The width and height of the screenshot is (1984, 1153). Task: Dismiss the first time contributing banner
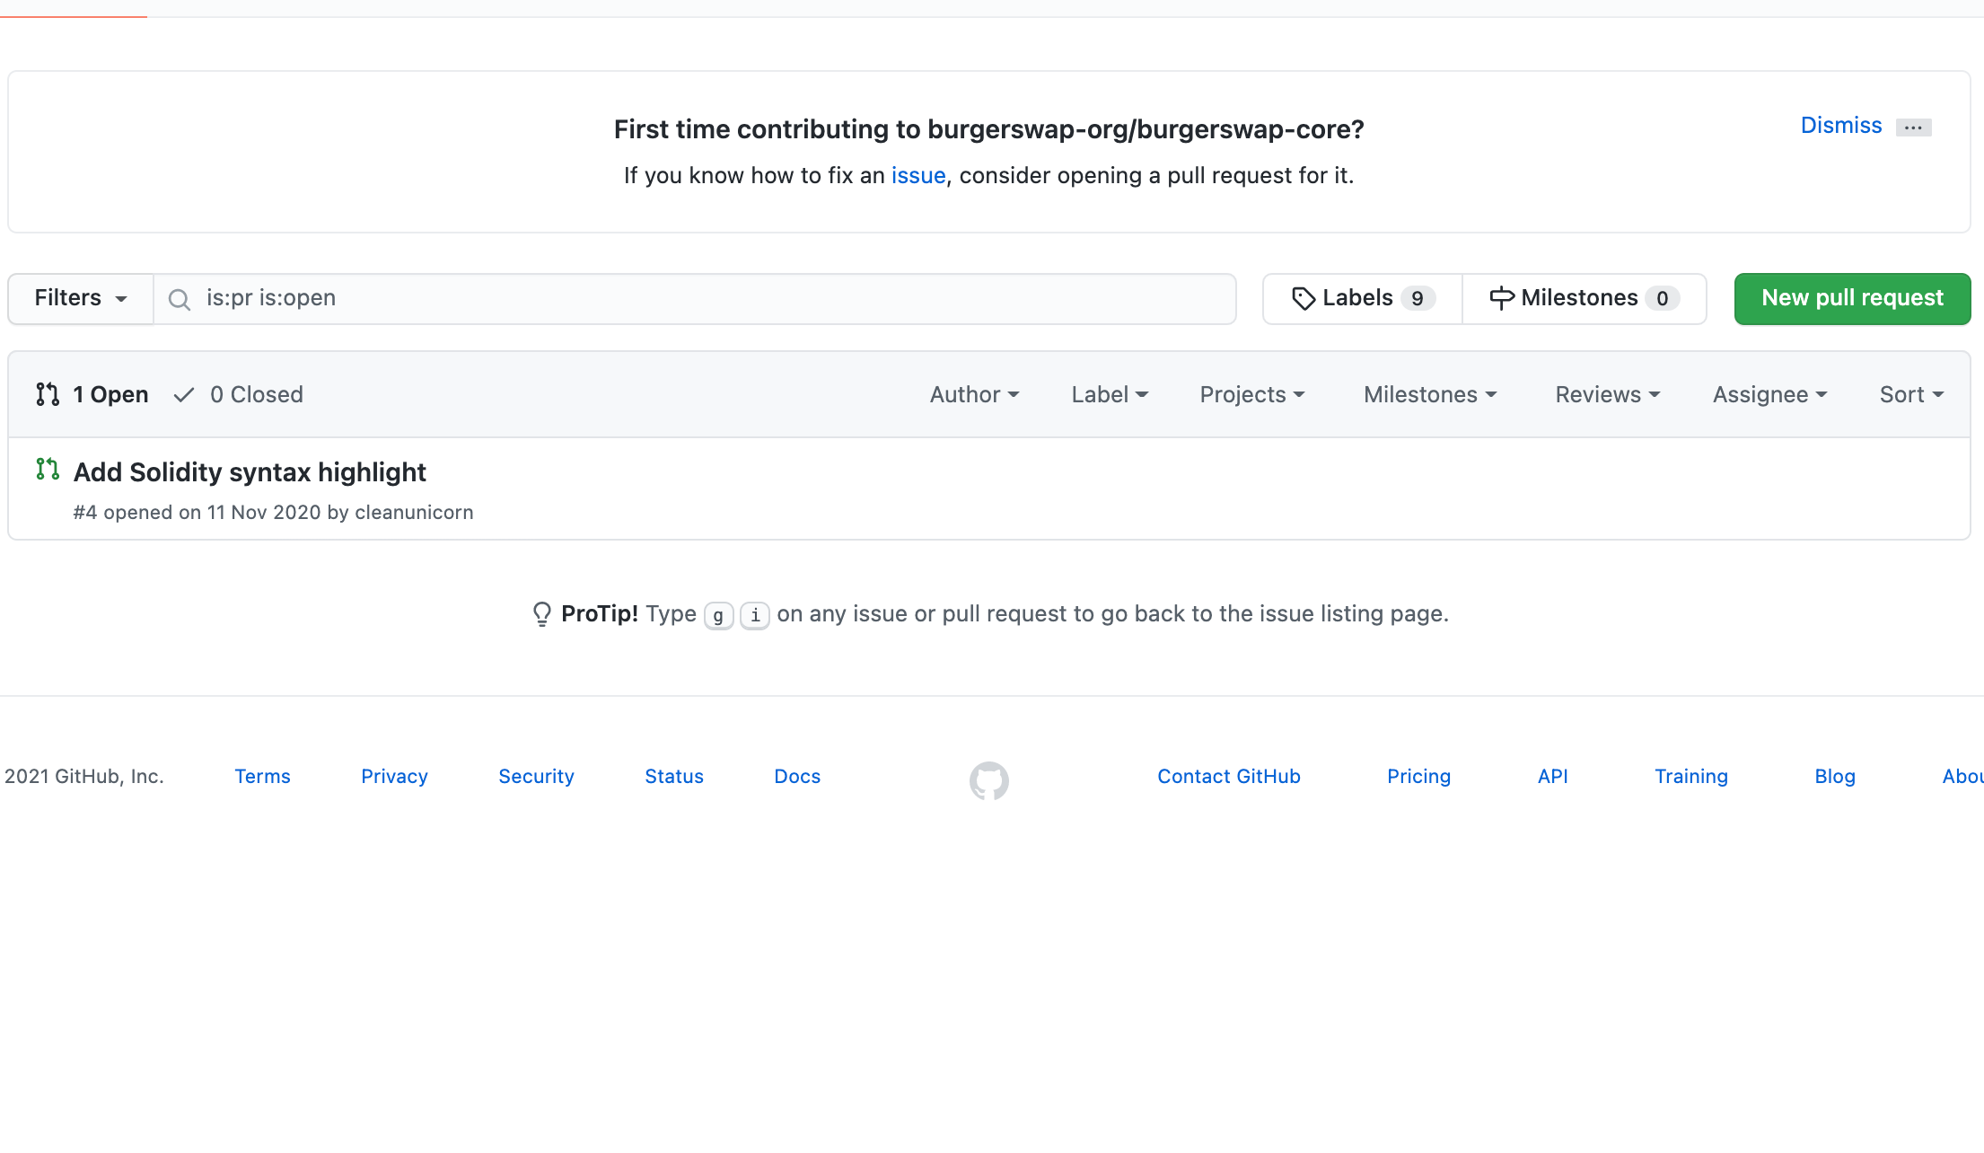(1841, 125)
